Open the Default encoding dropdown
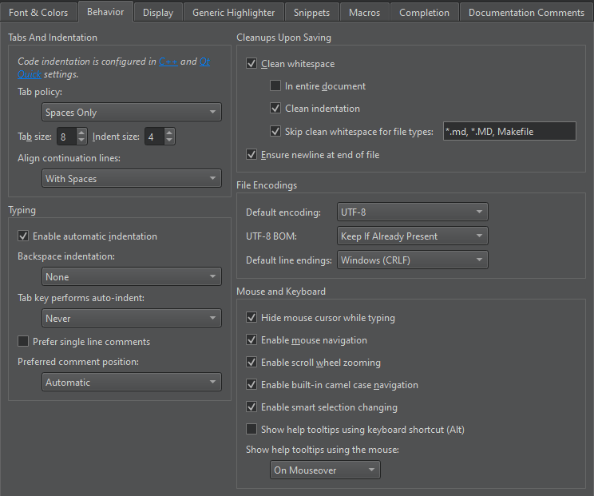594x496 pixels. pos(412,212)
